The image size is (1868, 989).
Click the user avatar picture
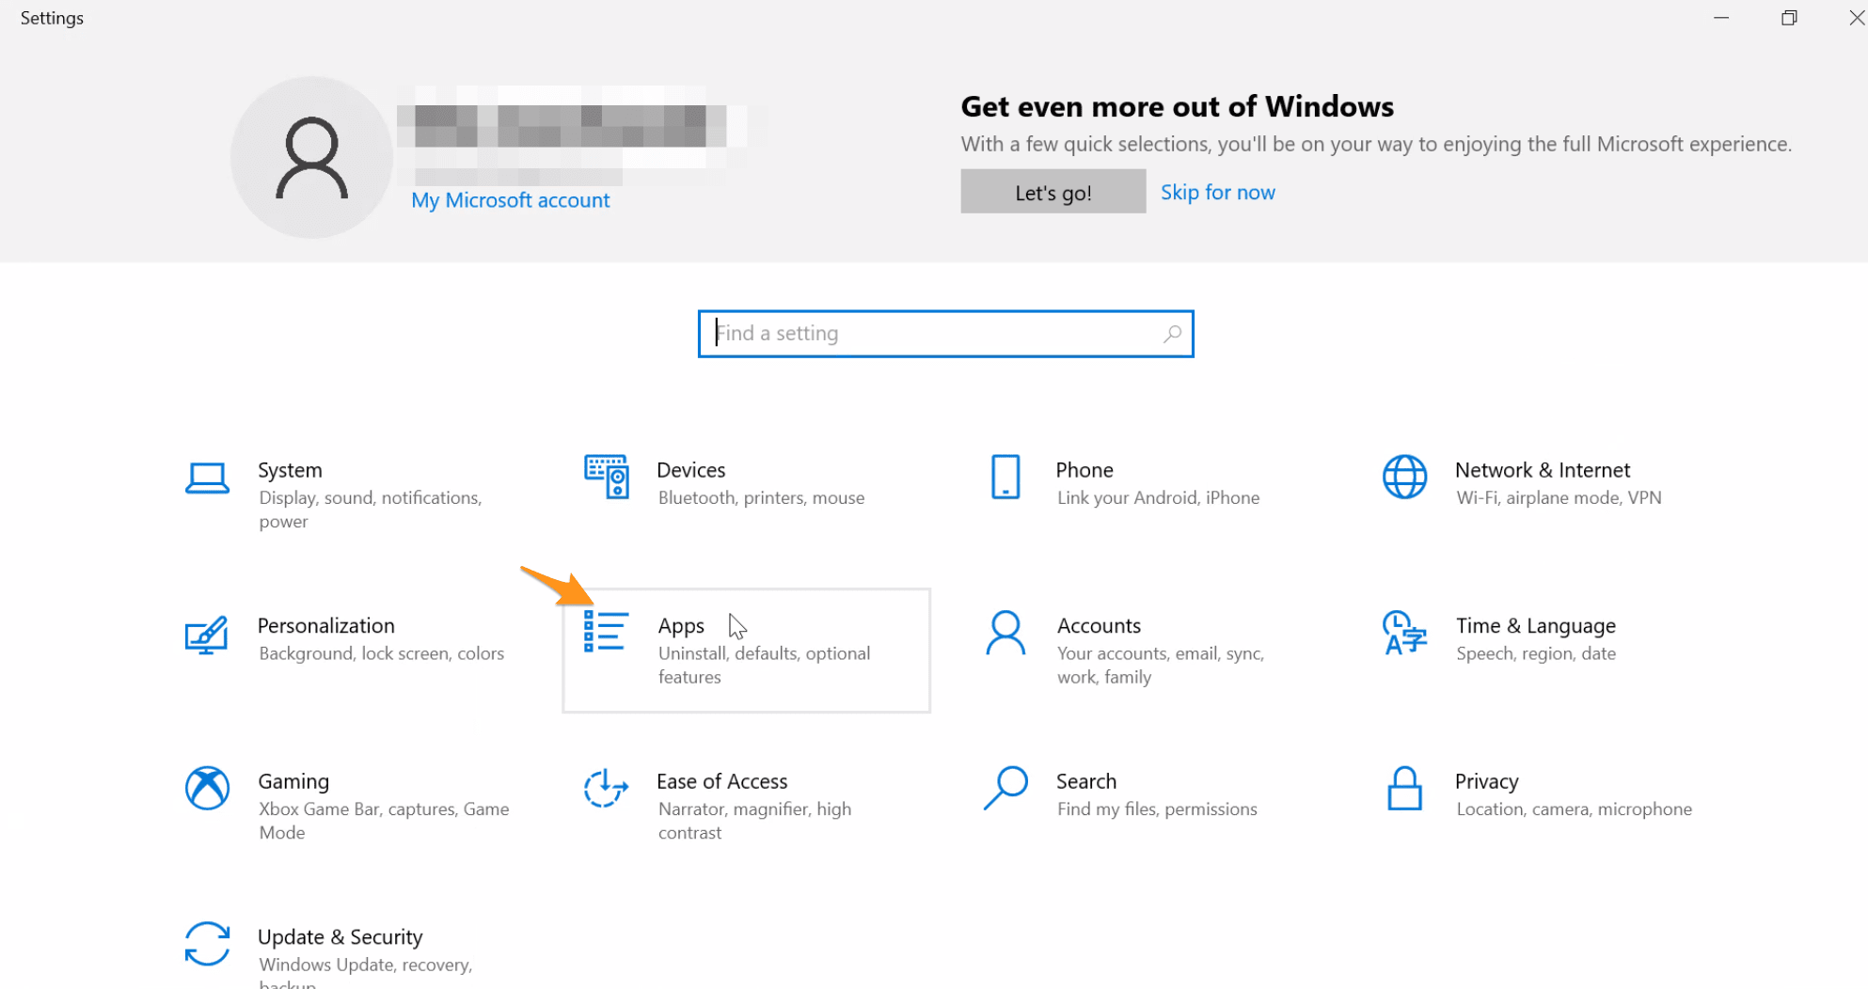pos(311,157)
